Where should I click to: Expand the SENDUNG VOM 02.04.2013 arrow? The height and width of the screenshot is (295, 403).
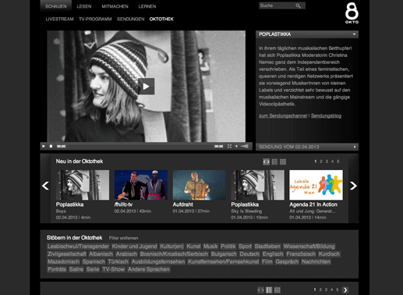coord(355,147)
